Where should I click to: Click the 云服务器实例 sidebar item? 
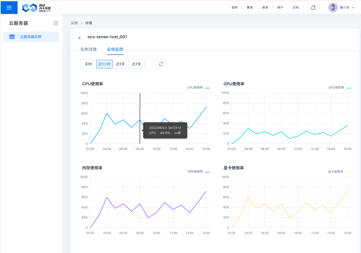(x=31, y=37)
